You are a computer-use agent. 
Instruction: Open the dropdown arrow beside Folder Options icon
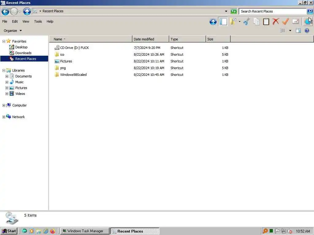(x=239, y=21)
